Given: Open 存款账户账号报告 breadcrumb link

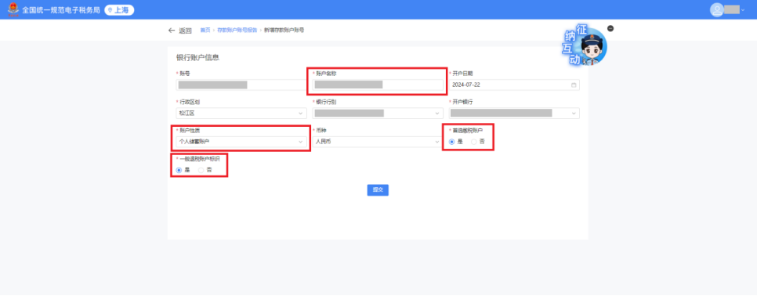Looking at the screenshot, I should click(x=237, y=30).
